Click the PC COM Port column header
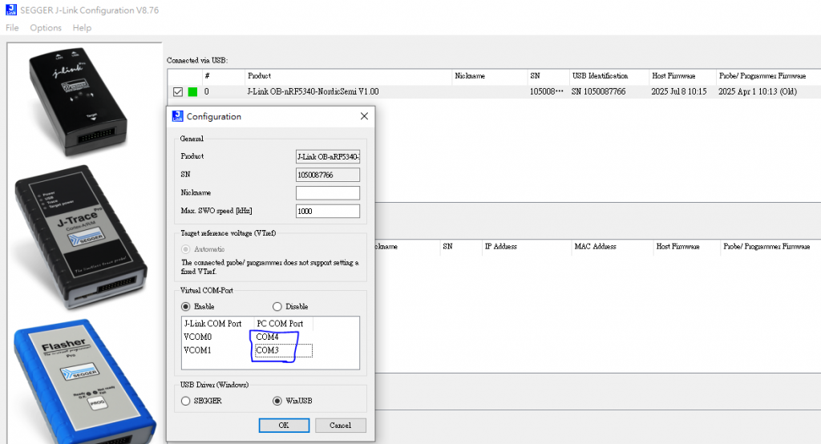 283,324
